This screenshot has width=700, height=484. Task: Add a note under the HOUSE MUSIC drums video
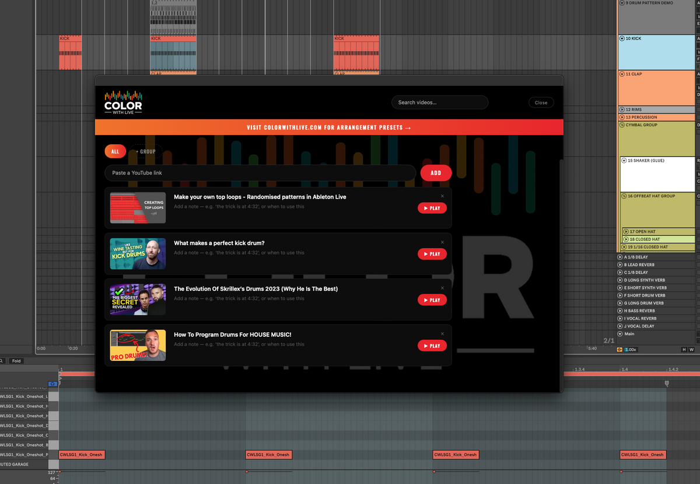pyautogui.click(x=239, y=344)
